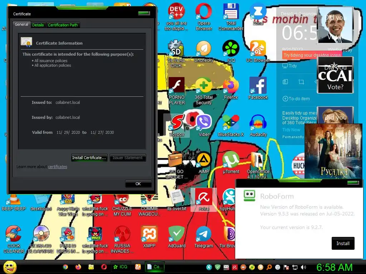Click the AdGuard shield tray icon

point(218,267)
